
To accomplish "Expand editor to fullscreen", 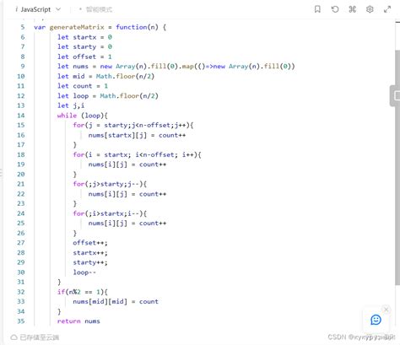I will tap(387, 9).
